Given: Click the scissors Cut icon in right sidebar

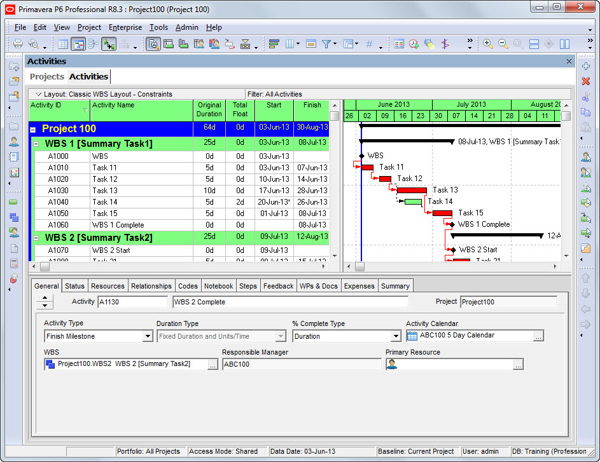Looking at the screenshot, I should [x=586, y=97].
